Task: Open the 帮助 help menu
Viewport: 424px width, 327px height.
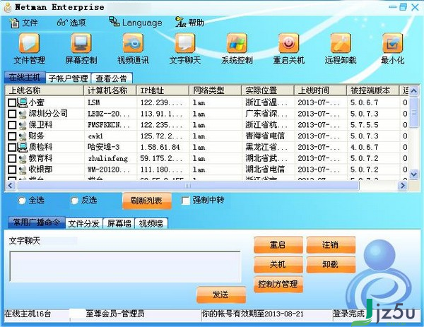Action: tap(190, 23)
